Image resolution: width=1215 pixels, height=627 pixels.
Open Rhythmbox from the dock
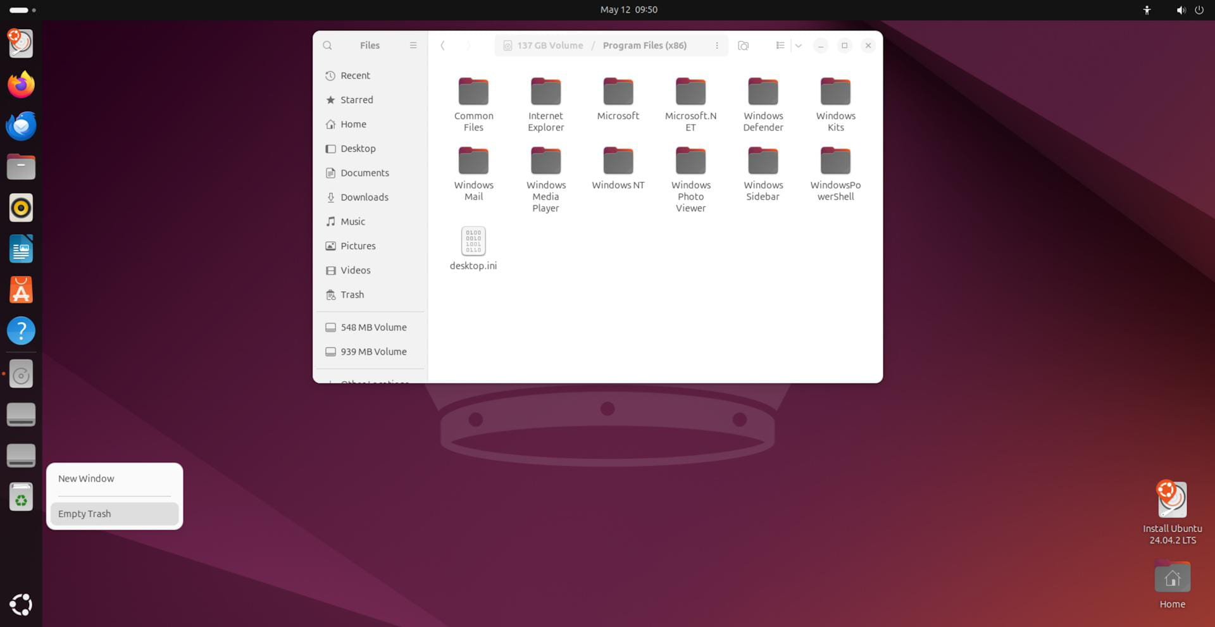point(21,208)
